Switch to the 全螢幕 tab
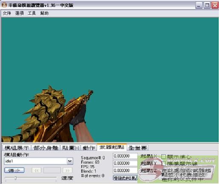The image size is (219, 184). click(x=138, y=148)
